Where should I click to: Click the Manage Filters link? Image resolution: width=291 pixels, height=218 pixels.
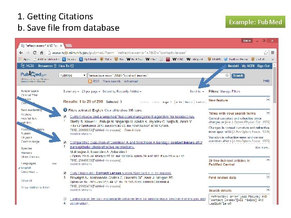pos(230,91)
